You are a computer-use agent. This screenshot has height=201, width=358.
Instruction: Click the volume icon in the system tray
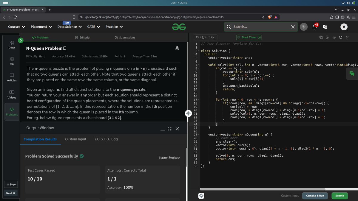pos(349,3)
